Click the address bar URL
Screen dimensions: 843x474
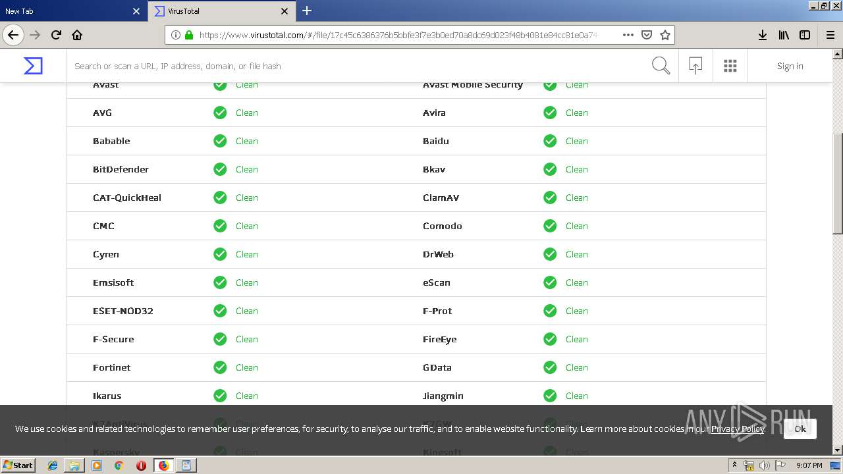[x=398, y=35]
